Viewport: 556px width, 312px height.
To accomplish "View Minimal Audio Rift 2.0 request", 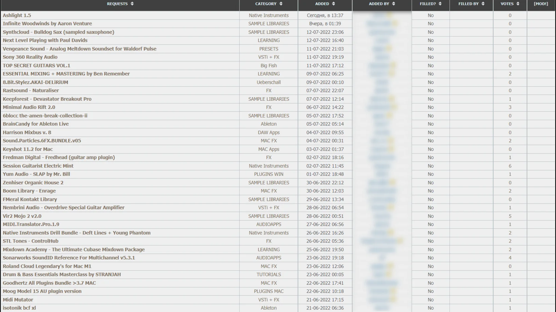I will [x=29, y=107].
